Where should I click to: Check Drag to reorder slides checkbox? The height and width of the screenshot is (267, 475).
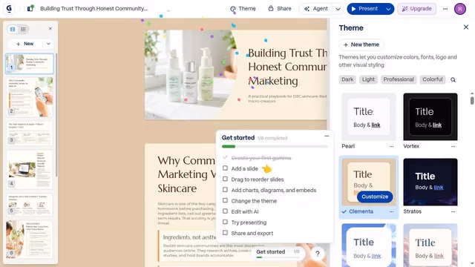(225, 179)
